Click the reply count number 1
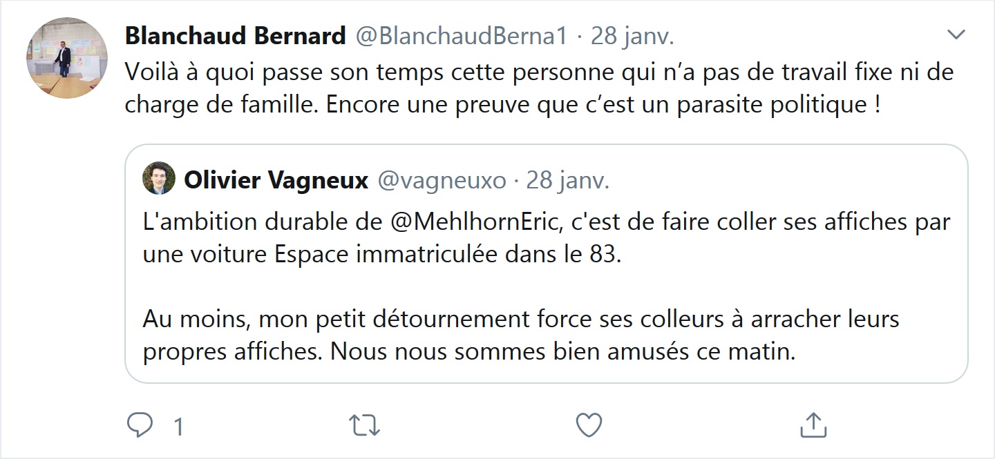The image size is (995, 459). 179,427
